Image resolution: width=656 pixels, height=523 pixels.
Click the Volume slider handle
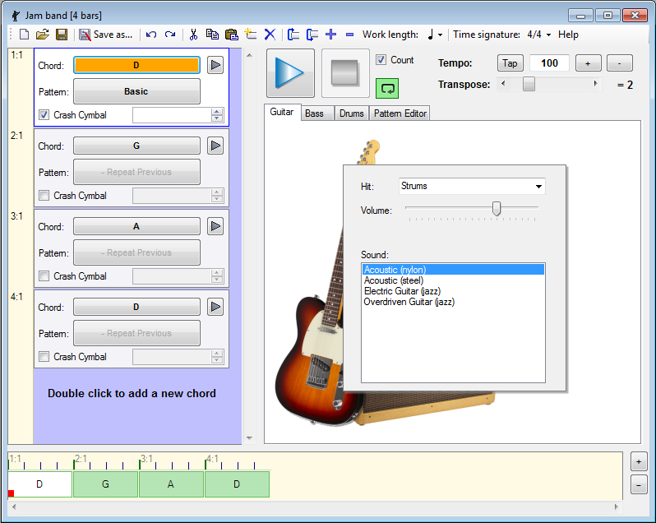pos(497,209)
